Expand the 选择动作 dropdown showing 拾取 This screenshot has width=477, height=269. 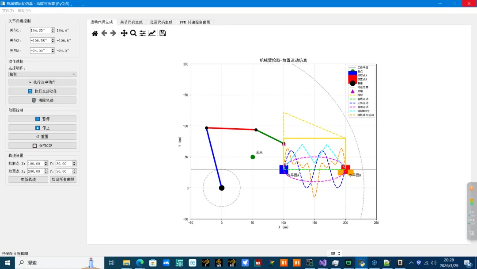42,74
